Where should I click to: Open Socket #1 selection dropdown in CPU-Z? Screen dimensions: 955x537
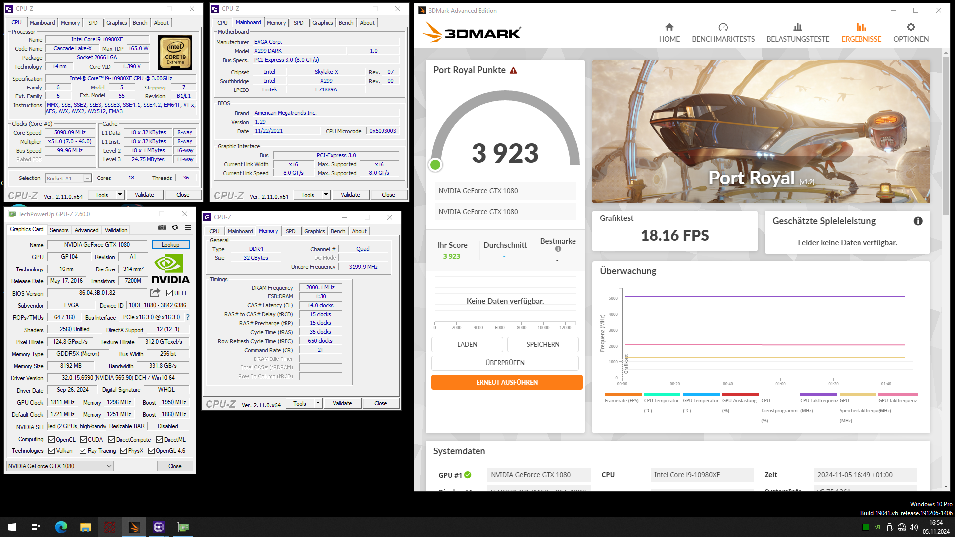(x=68, y=178)
